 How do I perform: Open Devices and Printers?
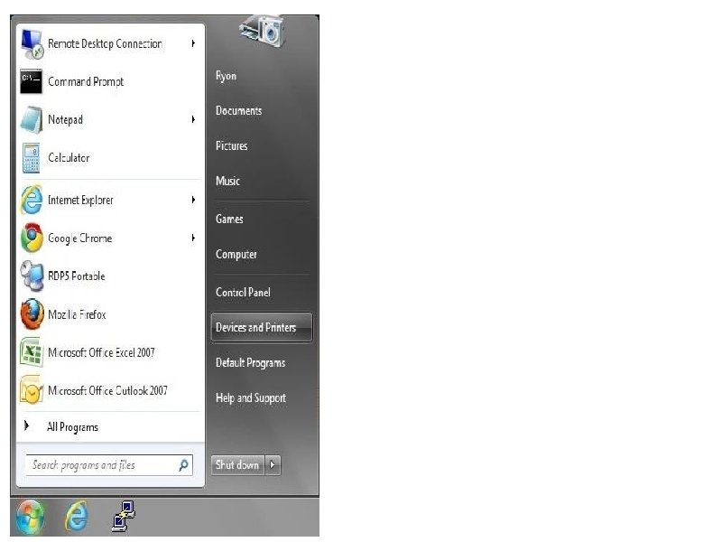(261, 327)
